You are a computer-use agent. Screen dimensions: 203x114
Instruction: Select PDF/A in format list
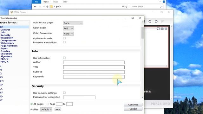(x=4, y=62)
